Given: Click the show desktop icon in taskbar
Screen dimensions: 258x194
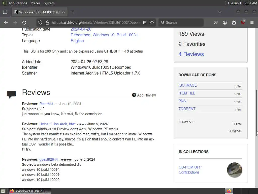Looking at the screenshot, I should point(3,191).
